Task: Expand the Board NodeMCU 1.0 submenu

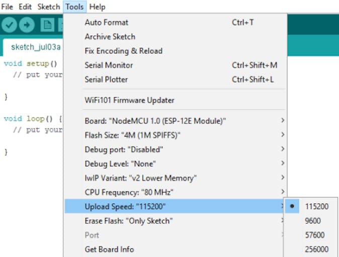Action: [155, 121]
